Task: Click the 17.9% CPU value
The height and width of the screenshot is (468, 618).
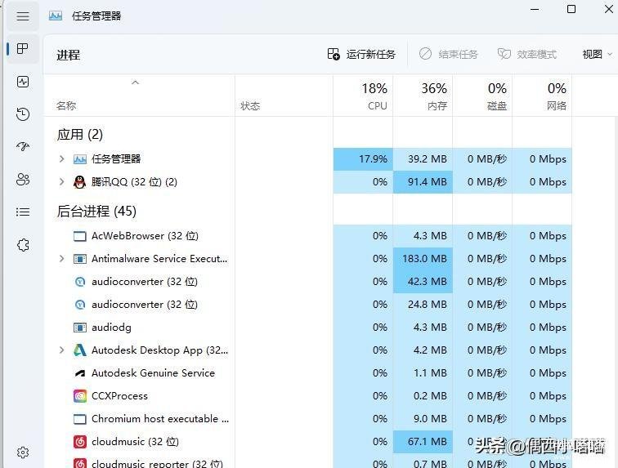Action: [x=373, y=159]
